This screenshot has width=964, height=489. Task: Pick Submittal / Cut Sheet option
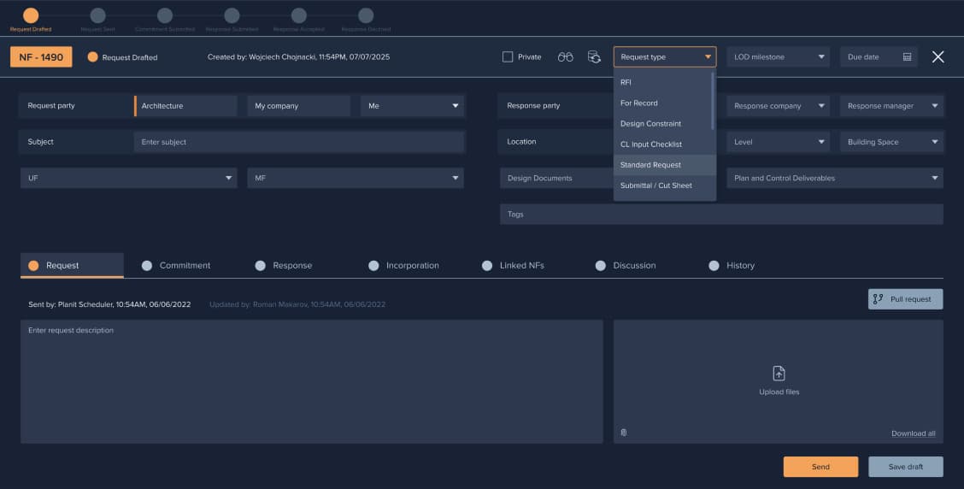click(x=665, y=186)
